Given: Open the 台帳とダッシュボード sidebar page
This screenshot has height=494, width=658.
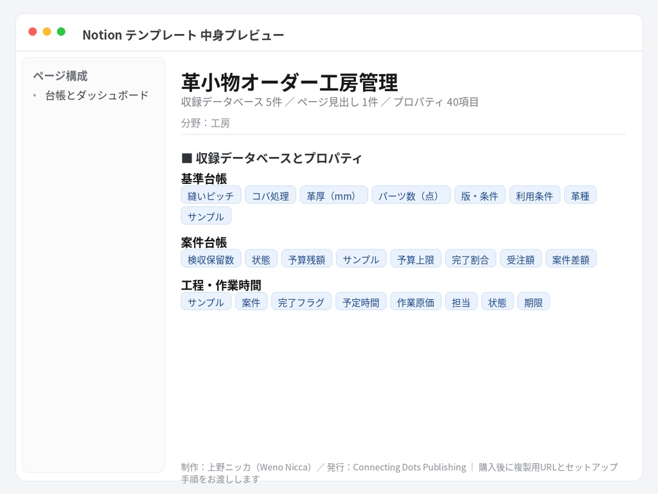Looking at the screenshot, I should click(97, 95).
